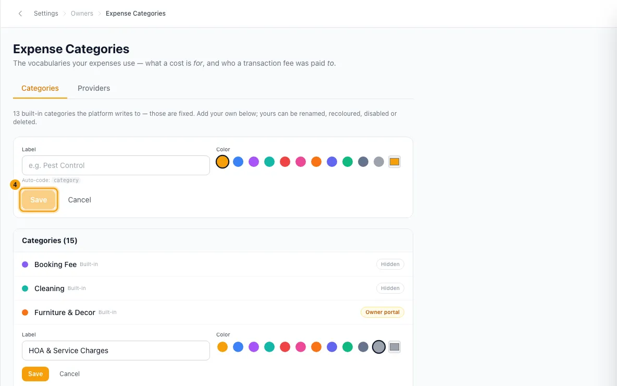Pick red swatch for HOA & Service Charges

tap(285, 347)
